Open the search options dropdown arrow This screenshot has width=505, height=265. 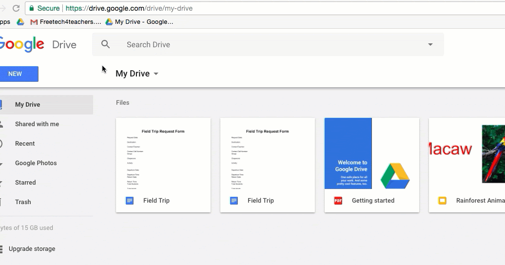[430, 44]
